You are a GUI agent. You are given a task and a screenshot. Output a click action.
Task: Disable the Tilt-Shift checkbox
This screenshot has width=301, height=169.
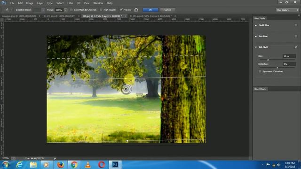[296, 47]
